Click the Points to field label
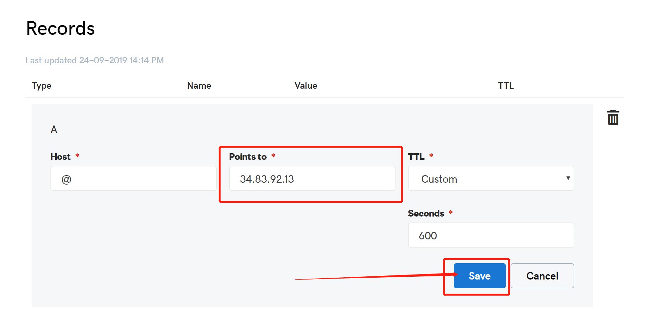647x314 pixels. pyautogui.click(x=248, y=157)
